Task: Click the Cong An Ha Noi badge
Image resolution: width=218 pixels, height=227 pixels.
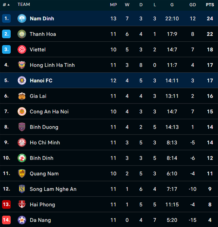Action: [x=22, y=112]
